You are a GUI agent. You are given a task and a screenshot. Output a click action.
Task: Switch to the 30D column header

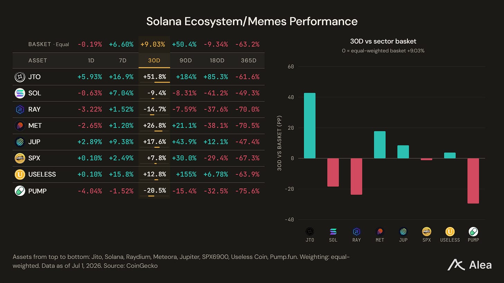coord(154,60)
